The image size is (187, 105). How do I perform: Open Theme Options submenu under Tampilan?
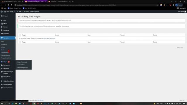point(6,55)
